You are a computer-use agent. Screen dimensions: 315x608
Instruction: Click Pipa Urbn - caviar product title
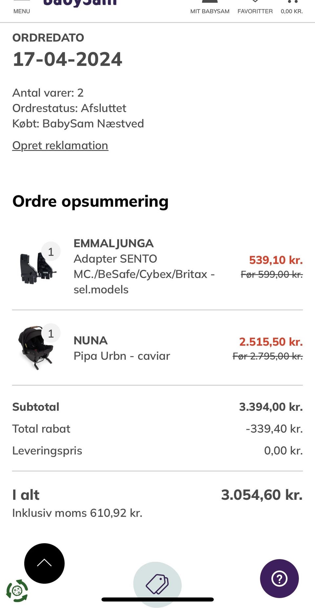point(122,356)
